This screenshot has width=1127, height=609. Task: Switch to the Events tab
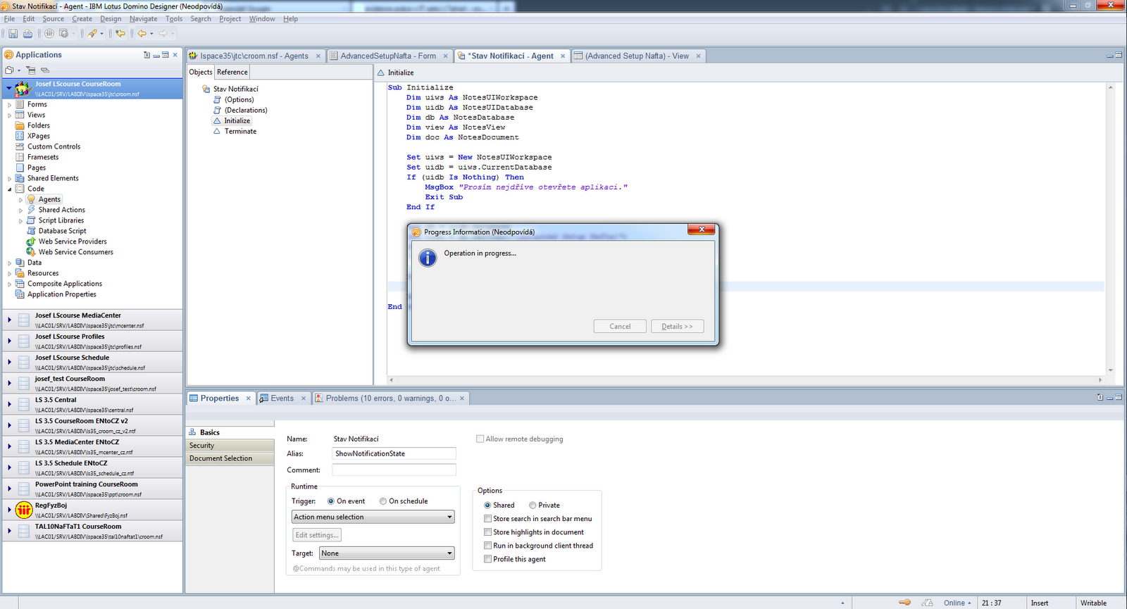pos(282,398)
